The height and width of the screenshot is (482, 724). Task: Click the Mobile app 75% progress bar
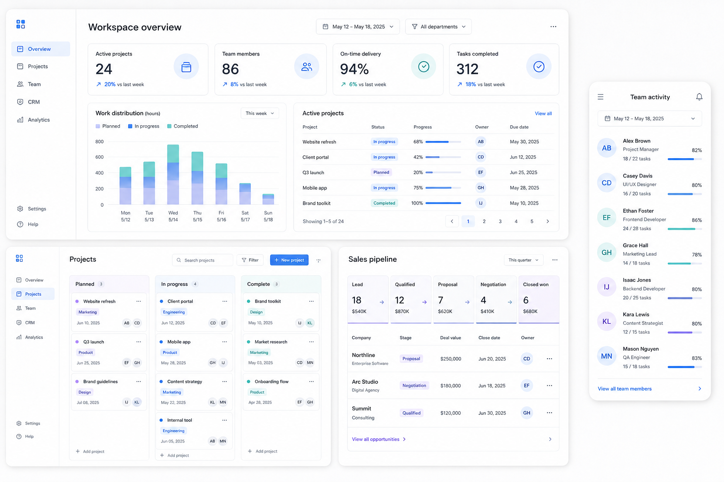click(x=443, y=188)
